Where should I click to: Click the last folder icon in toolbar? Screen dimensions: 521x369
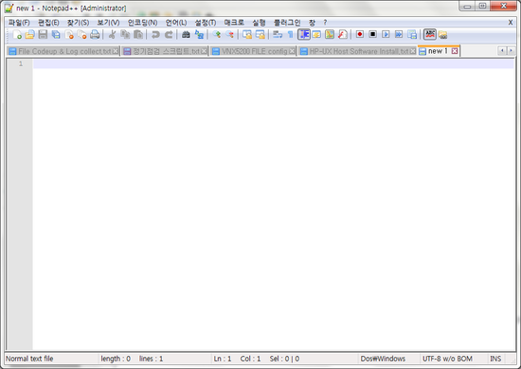pos(442,34)
